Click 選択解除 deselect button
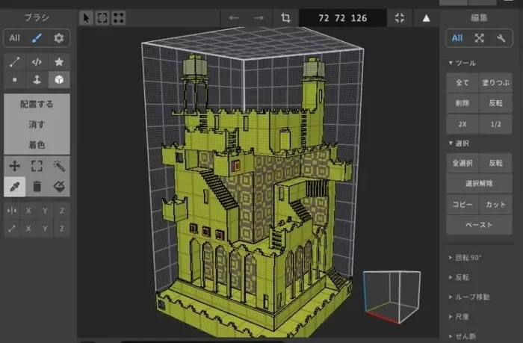 pos(480,184)
